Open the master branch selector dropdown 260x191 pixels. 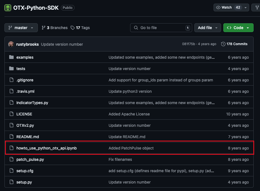(21, 28)
